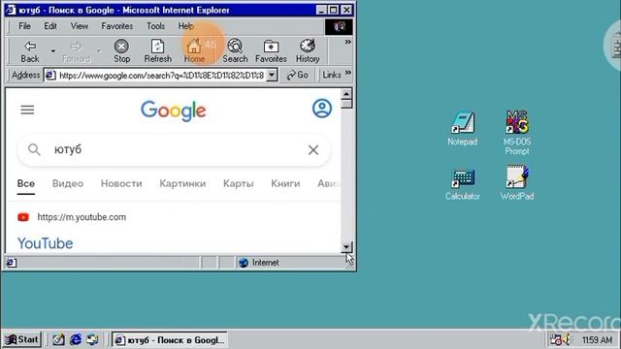Image resolution: width=621 pixels, height=349 pixels.
Task: Click the volume speaker tray icon
Action: click(567, 339)
